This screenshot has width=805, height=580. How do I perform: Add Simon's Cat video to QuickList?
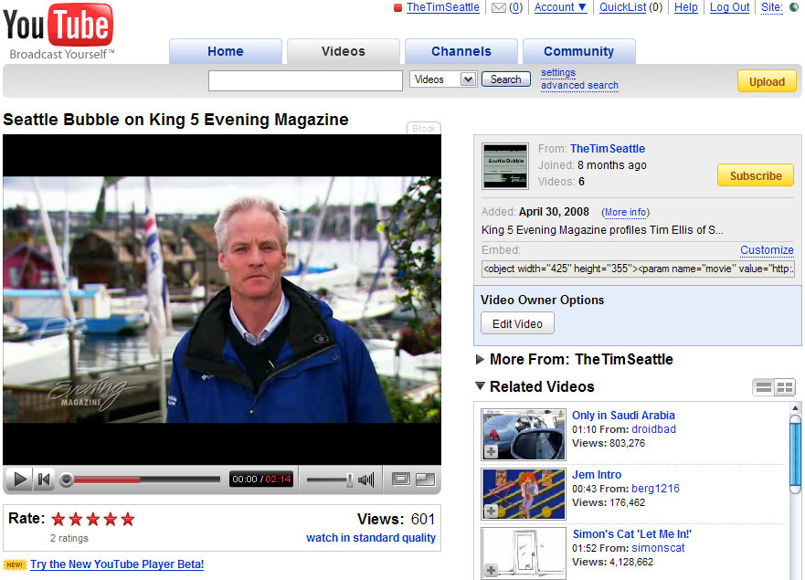491,570
